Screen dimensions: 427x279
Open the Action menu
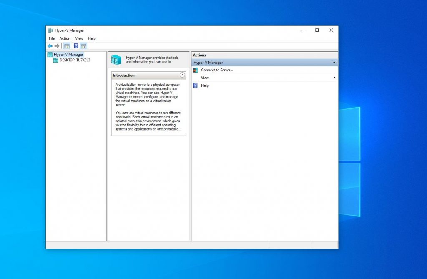pyautogui.click(x=65, y=38)
